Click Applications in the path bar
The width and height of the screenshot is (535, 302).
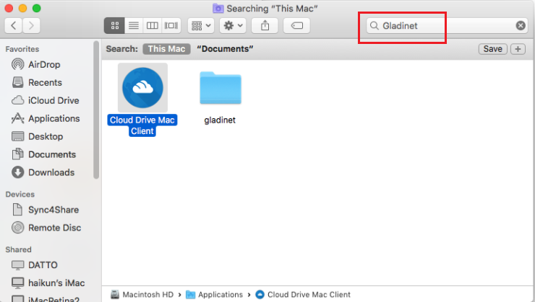214,295
